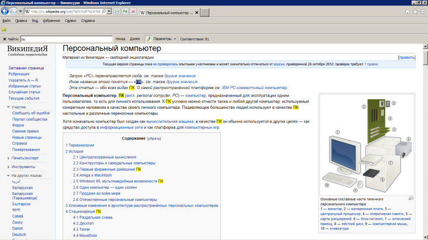Click the Википедия logo
The width and height of the screenshot is (428, 240).
click(x=28, y=51)
